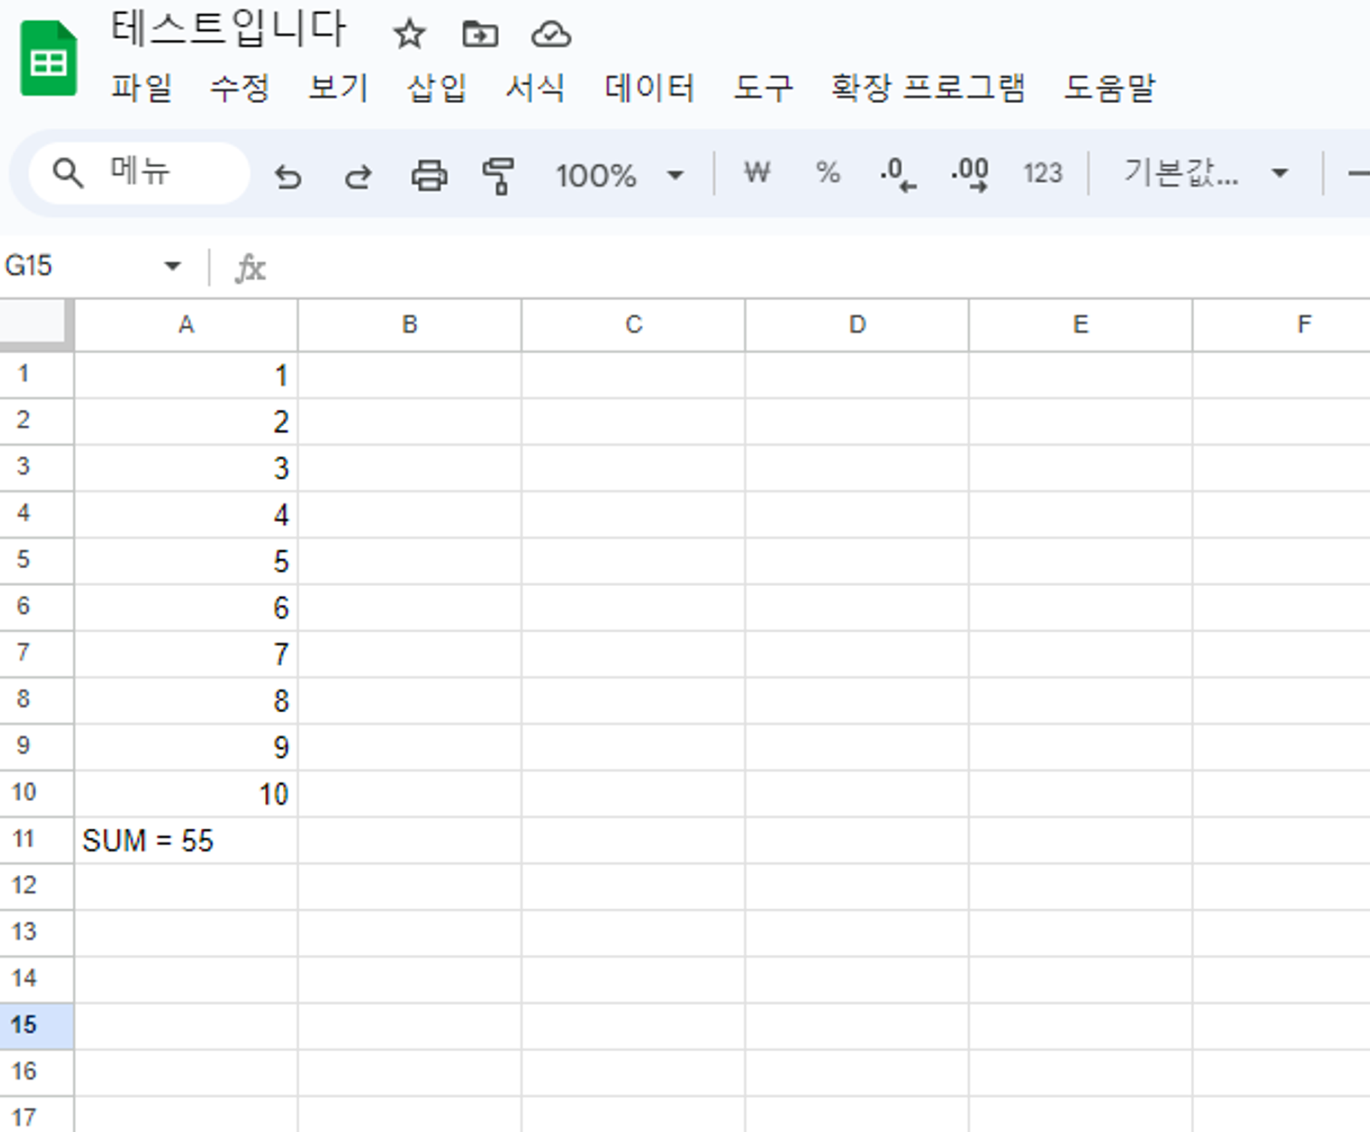Viewport: 1370px width, 1132px height.
Task: Select column F header
Action: point(1282,324)
